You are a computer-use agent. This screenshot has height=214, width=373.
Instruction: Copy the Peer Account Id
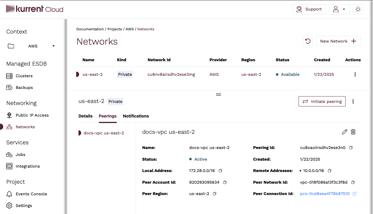point(225,182)
